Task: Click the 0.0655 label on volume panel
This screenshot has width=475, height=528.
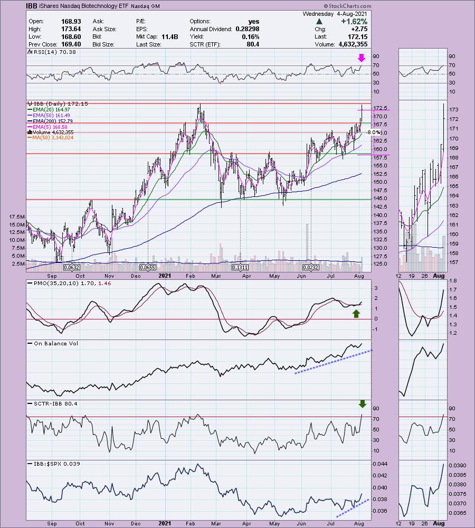Action: point(147,267)
